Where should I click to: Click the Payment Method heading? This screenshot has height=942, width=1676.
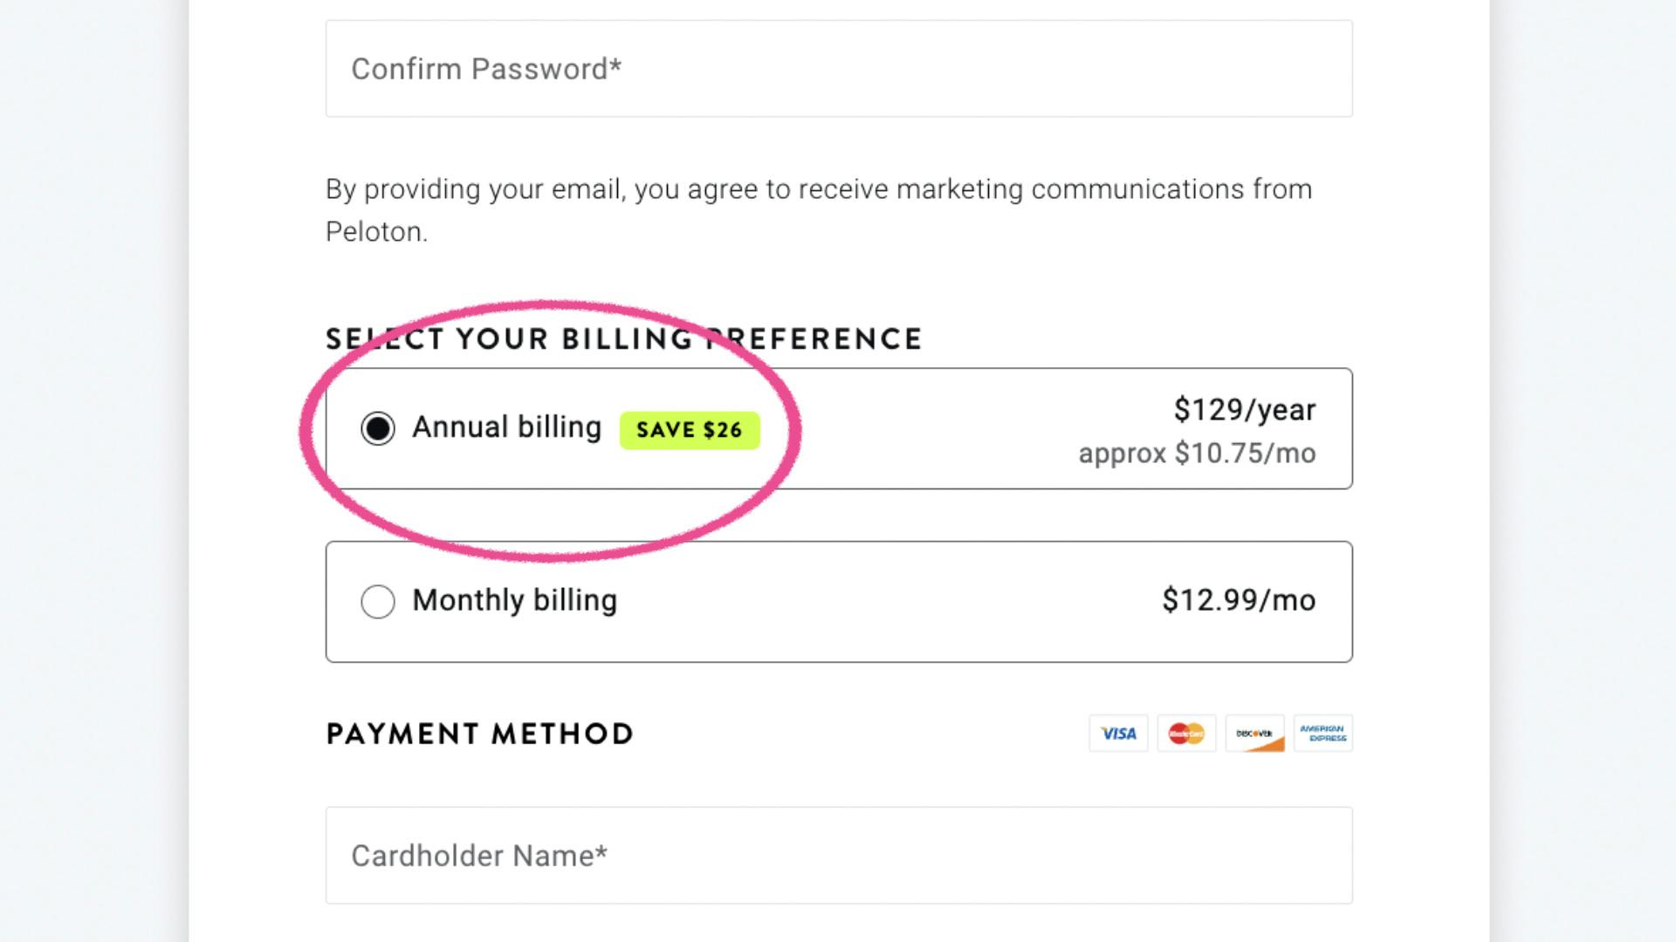click(479, 734)
